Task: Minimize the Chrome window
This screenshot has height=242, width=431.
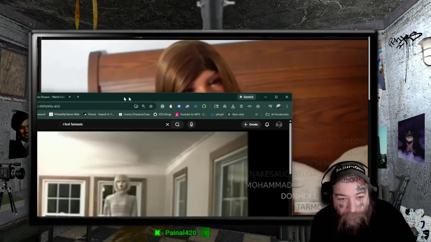Action: [x=265, y=97]
